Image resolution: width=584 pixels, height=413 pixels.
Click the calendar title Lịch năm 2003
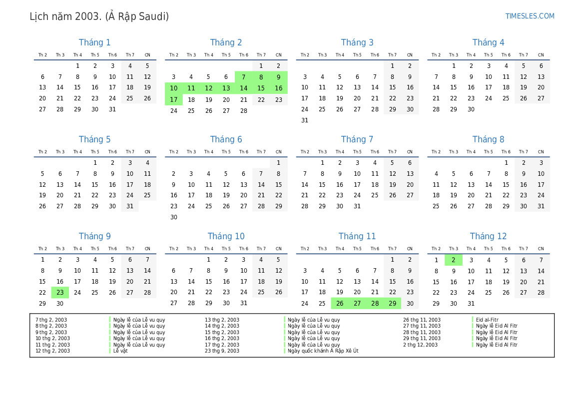pyautogui.click(x=99, y=16)
